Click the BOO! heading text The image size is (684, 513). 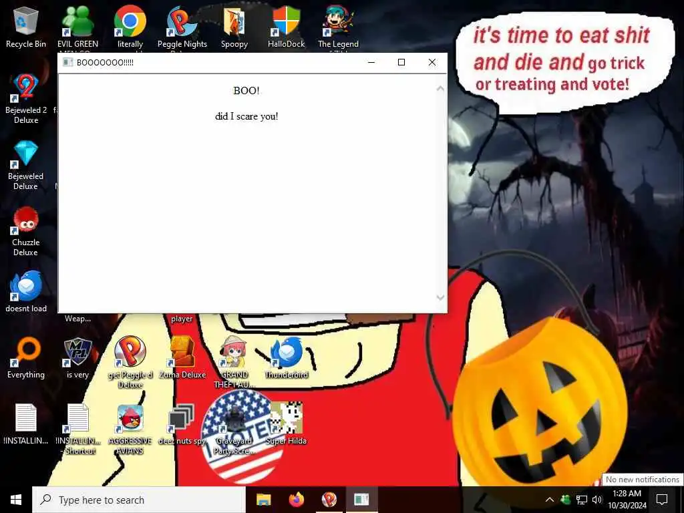pyautogui.click(x=246, y=91)
